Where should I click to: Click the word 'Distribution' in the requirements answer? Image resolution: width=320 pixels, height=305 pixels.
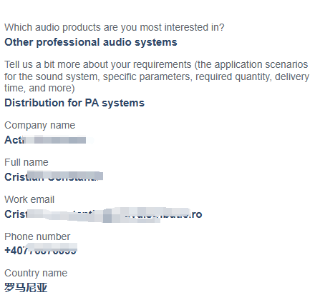[34, 103]
